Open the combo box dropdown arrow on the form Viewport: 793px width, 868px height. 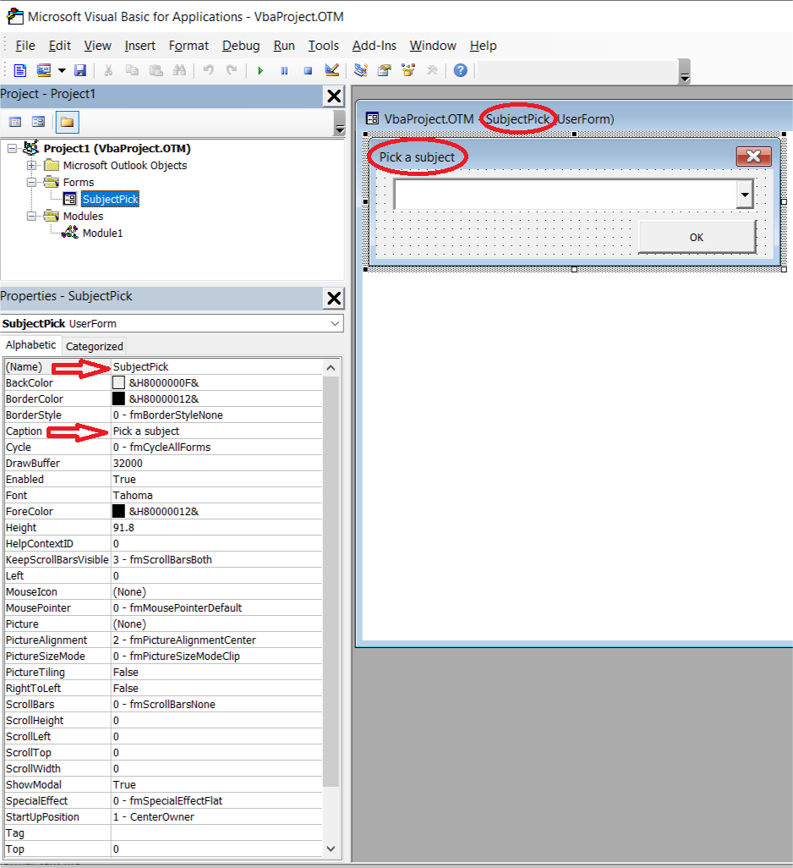(x=744, y=195)
